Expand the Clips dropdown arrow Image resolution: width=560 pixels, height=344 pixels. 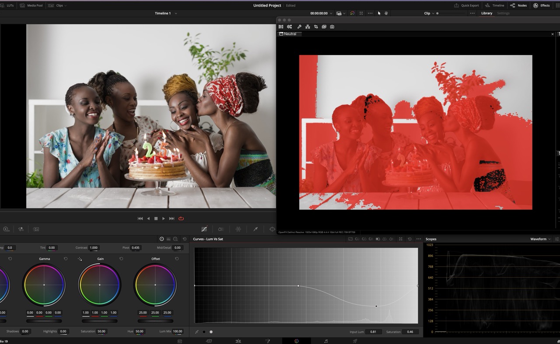pos(66,5)
